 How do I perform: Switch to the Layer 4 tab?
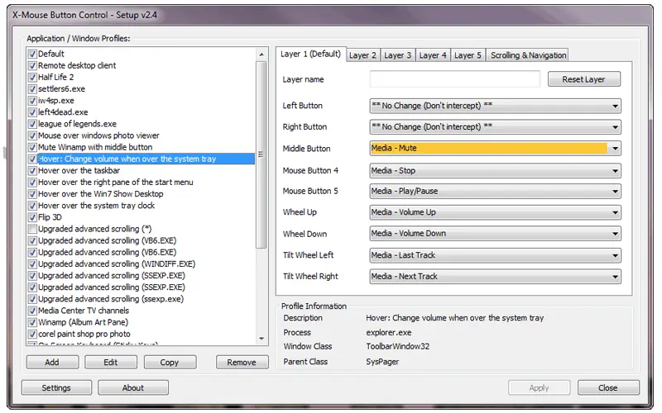click(x=432, y=55)
